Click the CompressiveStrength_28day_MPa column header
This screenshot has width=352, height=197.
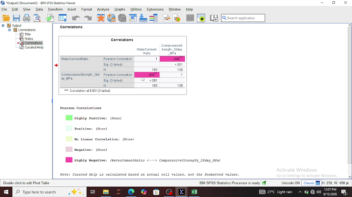172,49
